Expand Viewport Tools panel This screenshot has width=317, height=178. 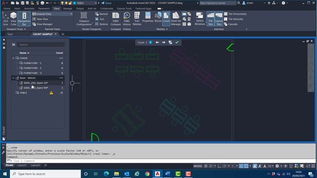pos(16,29)
